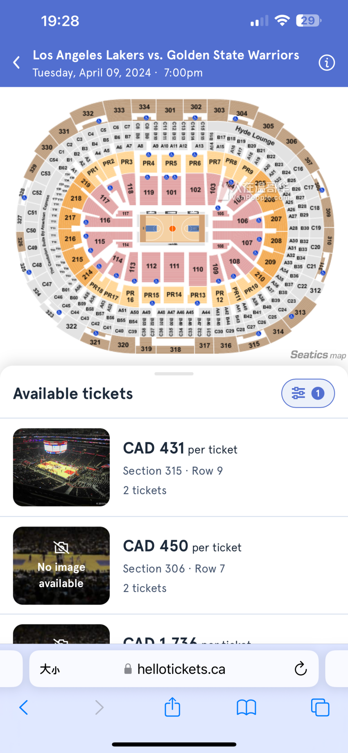Tap Safari's share icon
The width and height of the screenshot is (348, 753).
172,707
